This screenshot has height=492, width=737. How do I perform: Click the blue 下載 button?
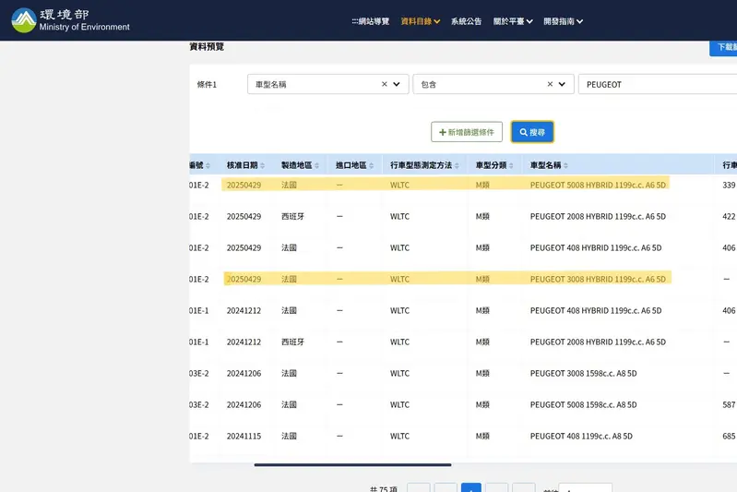click(x=723, y=47)
